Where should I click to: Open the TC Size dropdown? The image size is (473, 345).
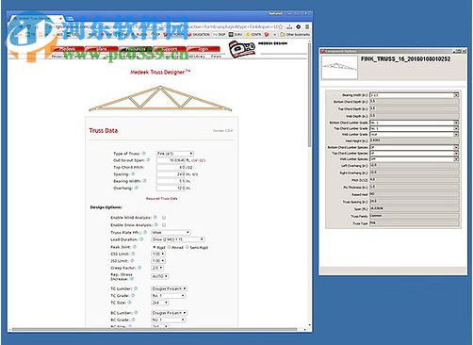point(160,303)
